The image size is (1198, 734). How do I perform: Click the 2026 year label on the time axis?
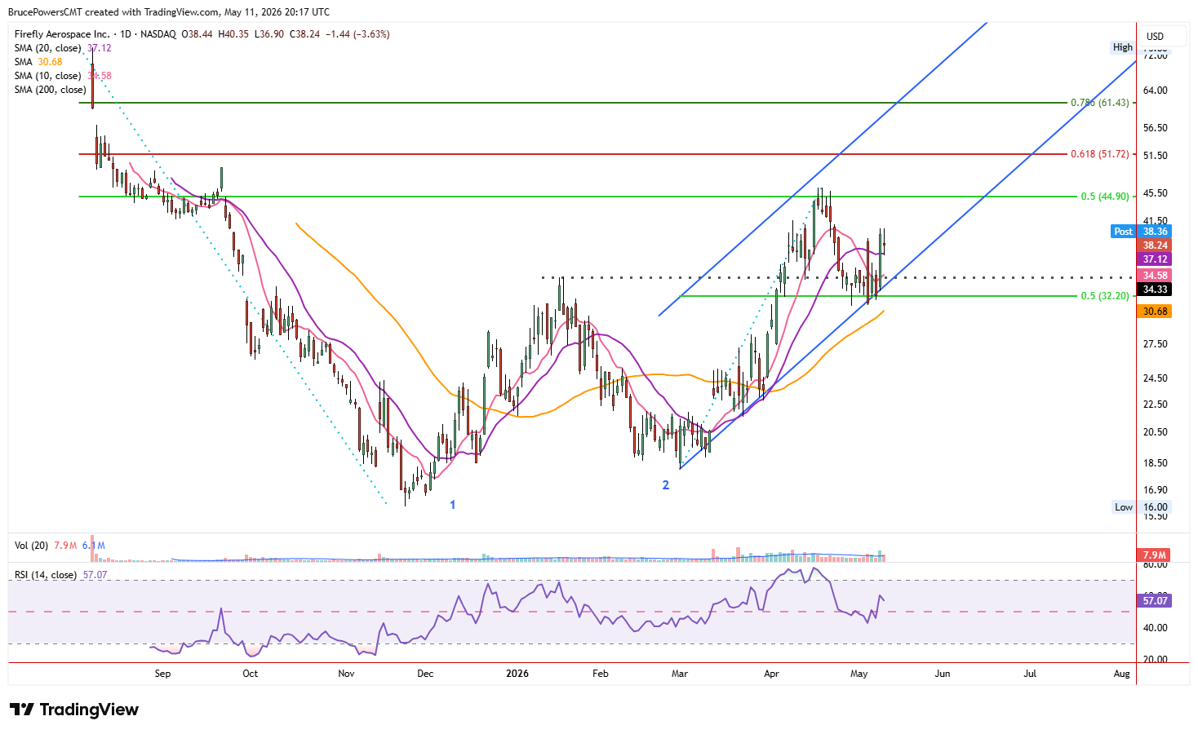517,674
